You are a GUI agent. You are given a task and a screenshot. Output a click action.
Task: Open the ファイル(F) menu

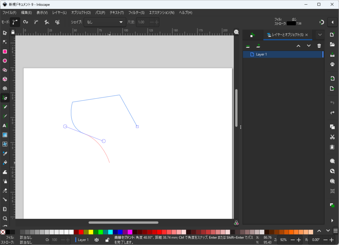(x=9, y=13)
